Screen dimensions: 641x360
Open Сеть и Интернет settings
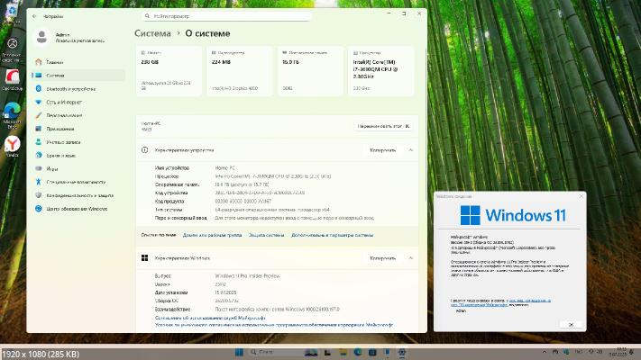(78, 102)
